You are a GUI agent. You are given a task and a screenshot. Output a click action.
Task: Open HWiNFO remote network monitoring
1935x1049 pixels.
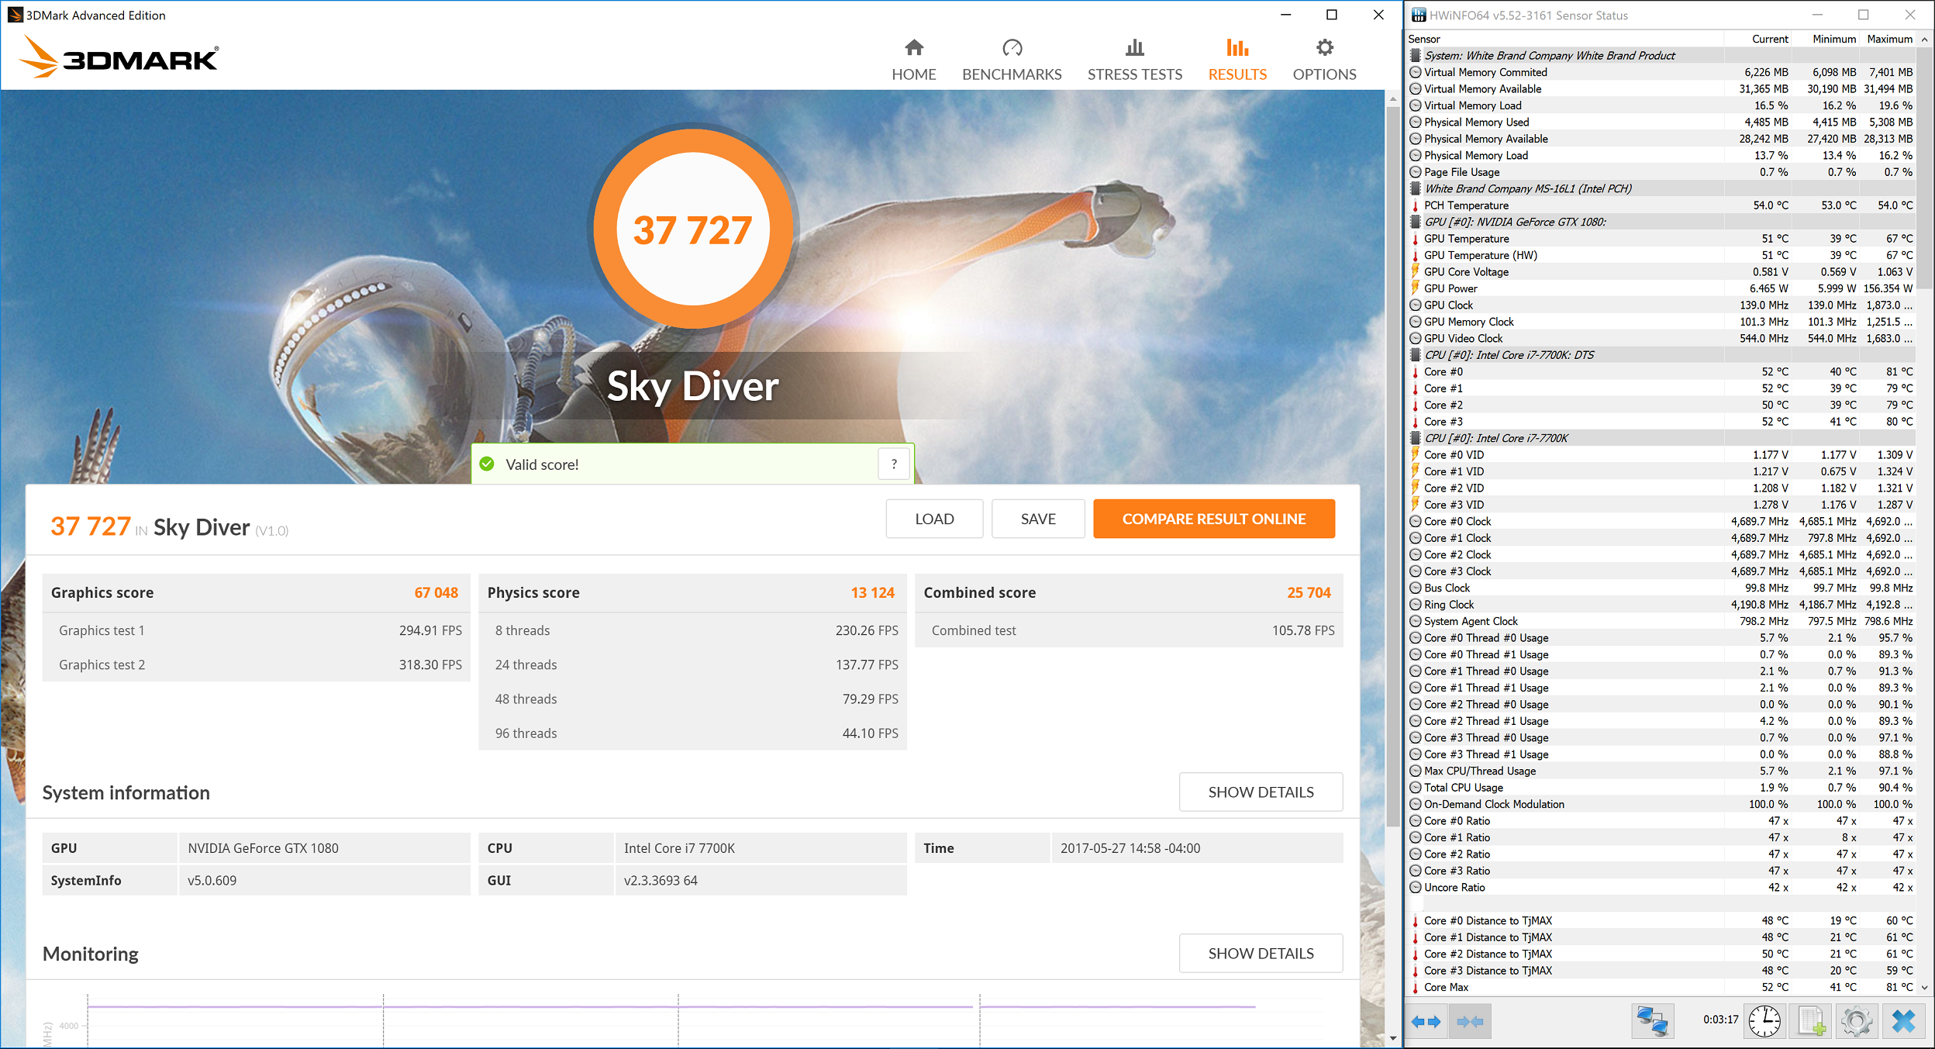1652,1021
